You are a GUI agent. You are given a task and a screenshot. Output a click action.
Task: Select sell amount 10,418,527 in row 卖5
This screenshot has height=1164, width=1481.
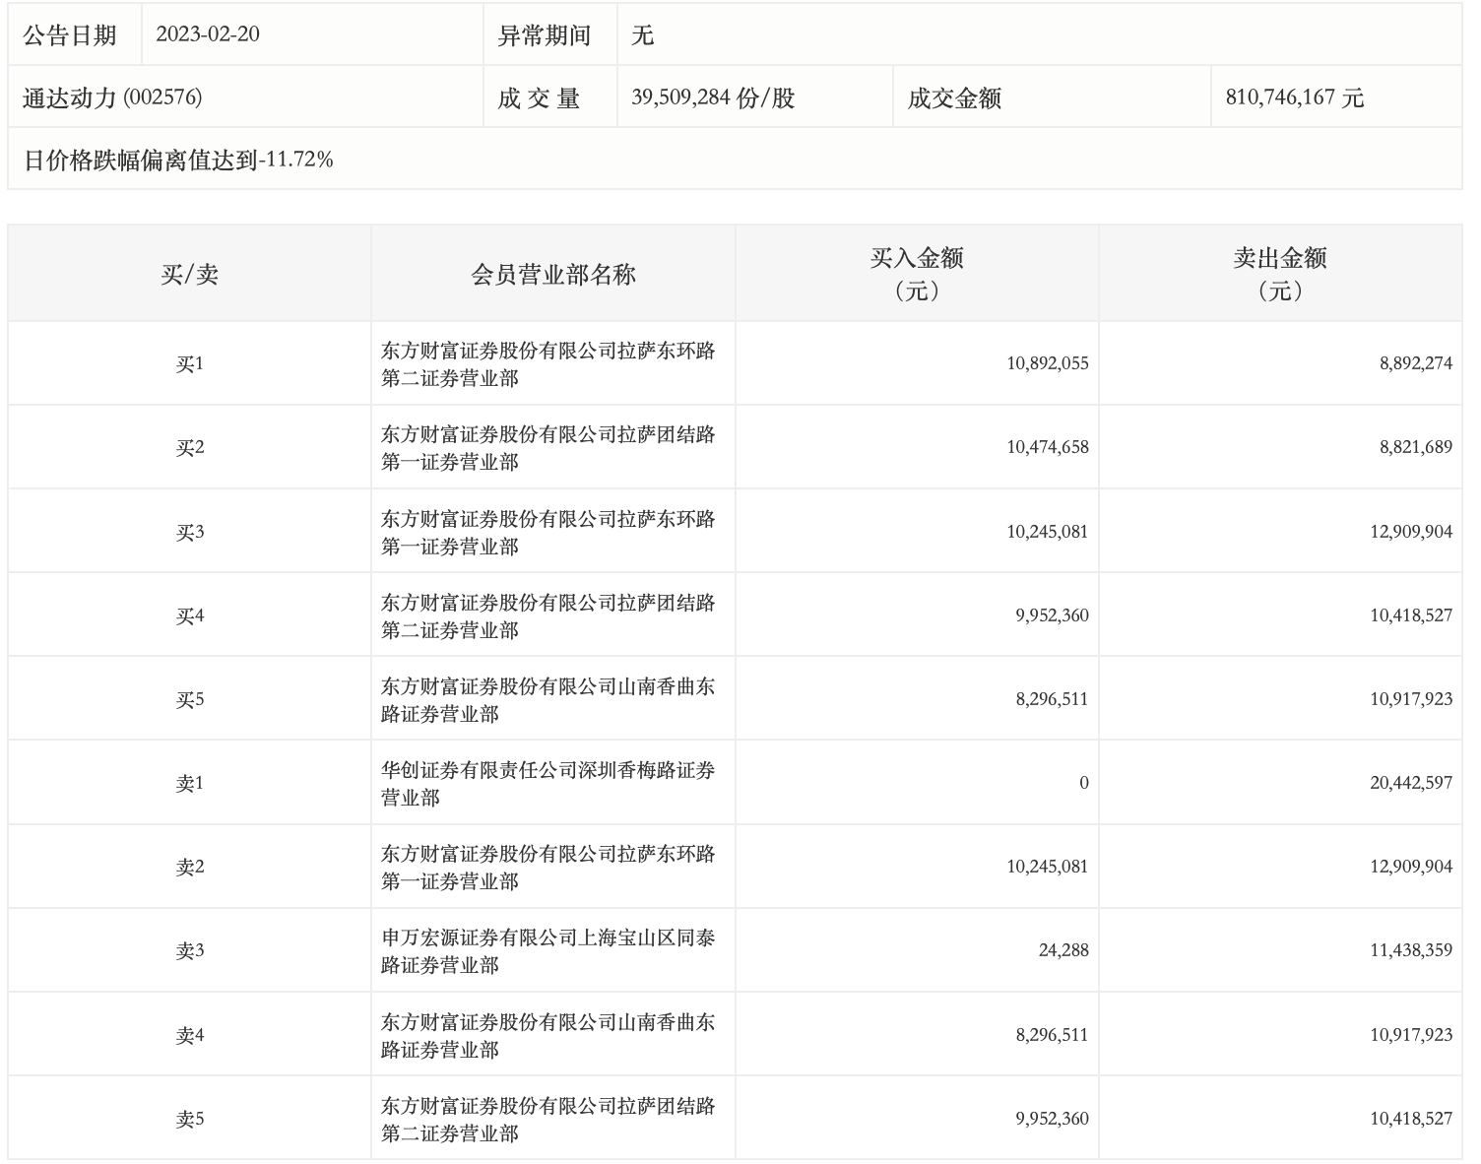[1411, 1119]
